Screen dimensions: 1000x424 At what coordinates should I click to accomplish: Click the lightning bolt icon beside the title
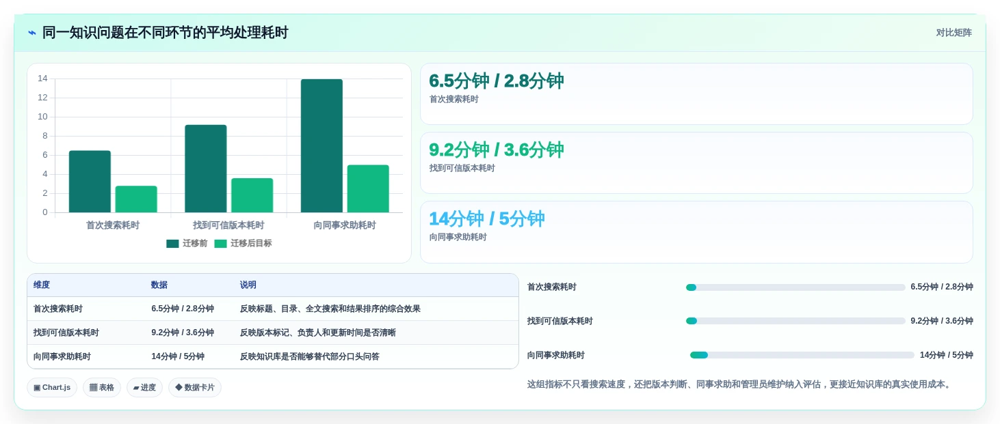[x=31, y=33]
